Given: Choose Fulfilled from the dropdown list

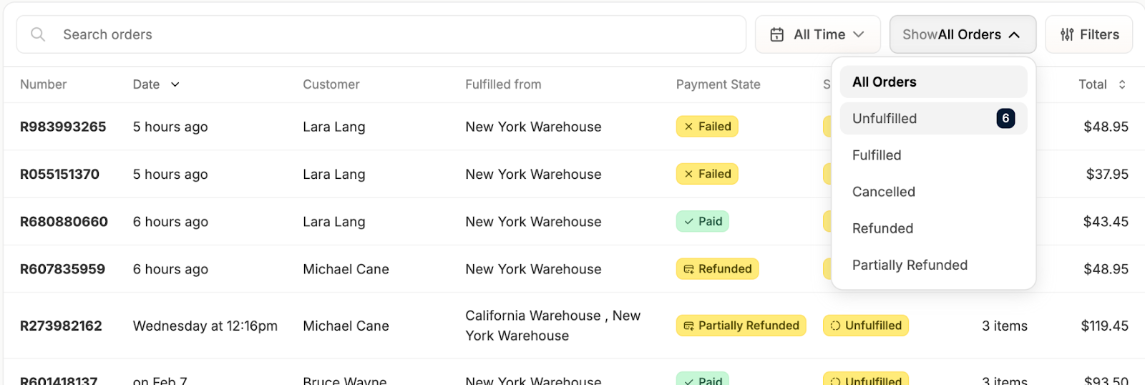Looking at the screenshot, I should click(x=934, y=155).
